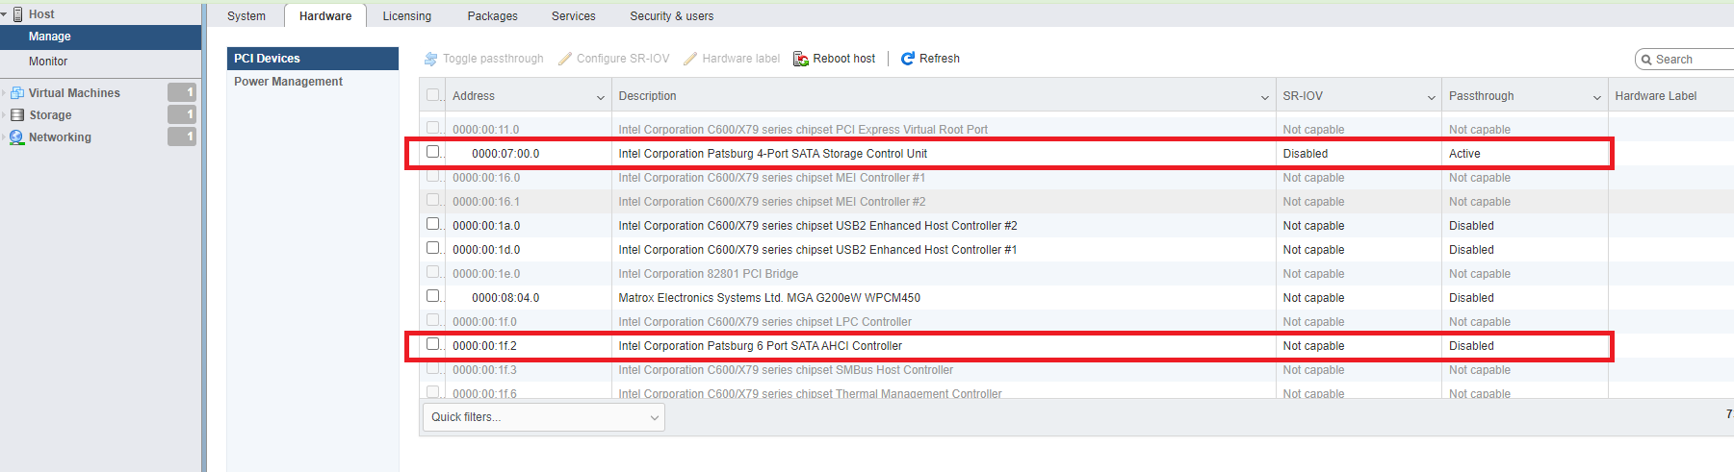Switch to the Services tab
This screenshot has height=472, width=1734.
point(574,16)
